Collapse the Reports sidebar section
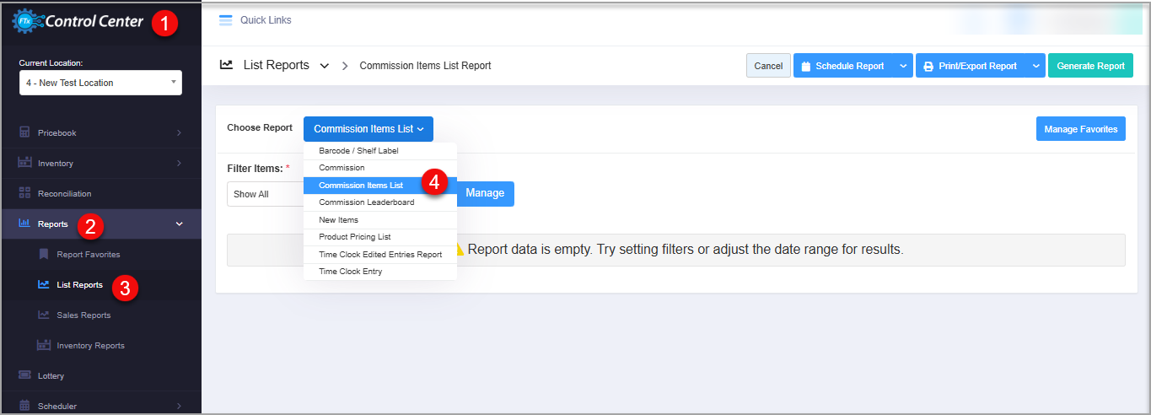The width and height of the screenshot is (1151, 415). coord(178,224)
